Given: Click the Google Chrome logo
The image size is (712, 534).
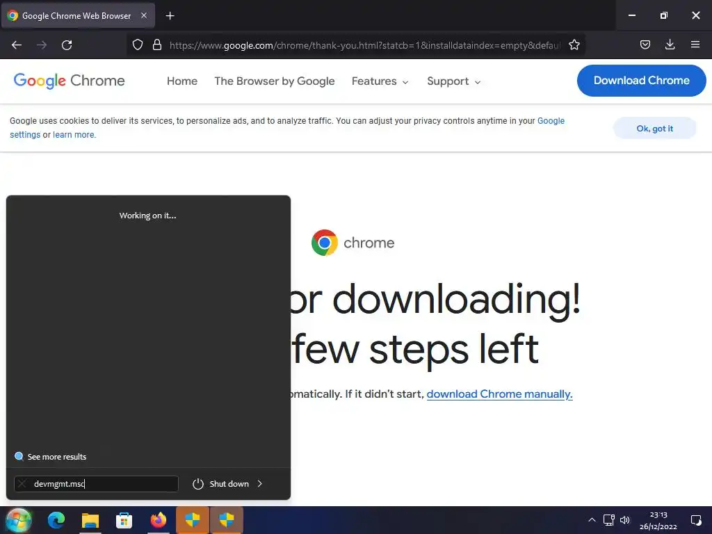Looking at the screenshot, I should pos(69,81).
